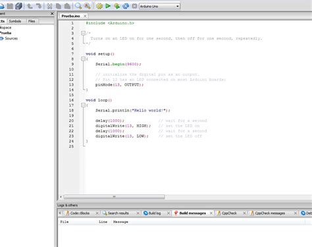Click 'digitalWrite(13, HIGH);' in the editor
Viewport: 312px width, 247px height.
point(123,126)
